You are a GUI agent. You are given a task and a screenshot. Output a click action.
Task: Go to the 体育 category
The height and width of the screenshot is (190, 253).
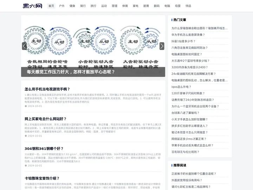[x=125, y=6]
